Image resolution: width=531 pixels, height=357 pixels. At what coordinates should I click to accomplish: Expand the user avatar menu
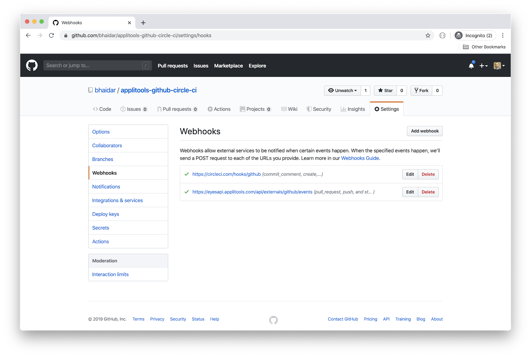tap(499, 66)
